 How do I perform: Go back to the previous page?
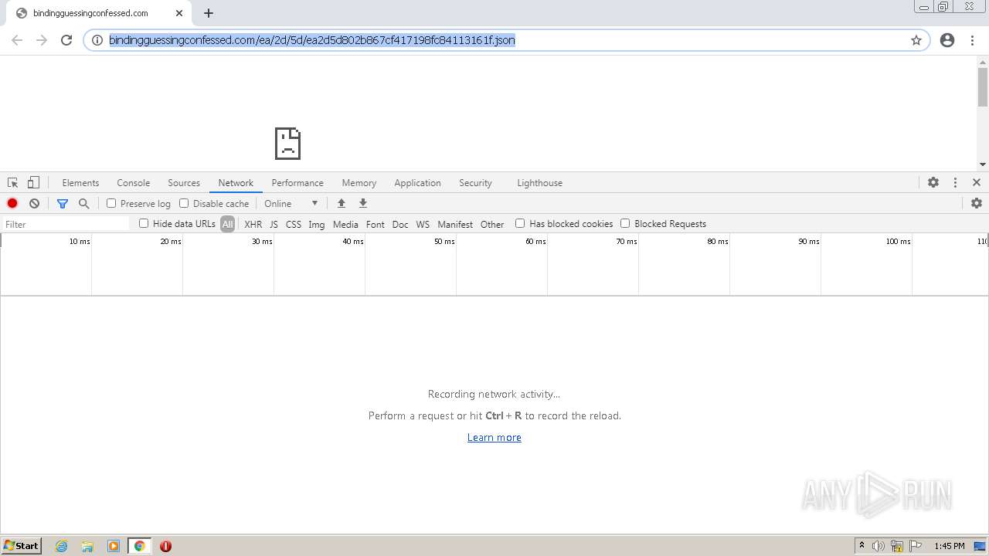coord(17,40)
